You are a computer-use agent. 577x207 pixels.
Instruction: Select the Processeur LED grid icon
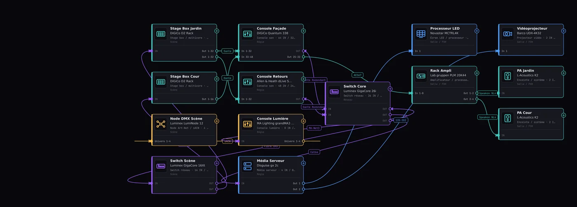[421, 34]
